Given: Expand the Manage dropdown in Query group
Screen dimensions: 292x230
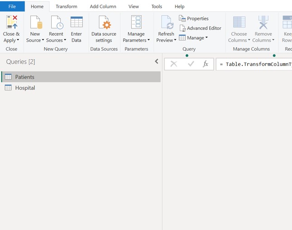Looking at the screenshot, I should coord(194,38).
